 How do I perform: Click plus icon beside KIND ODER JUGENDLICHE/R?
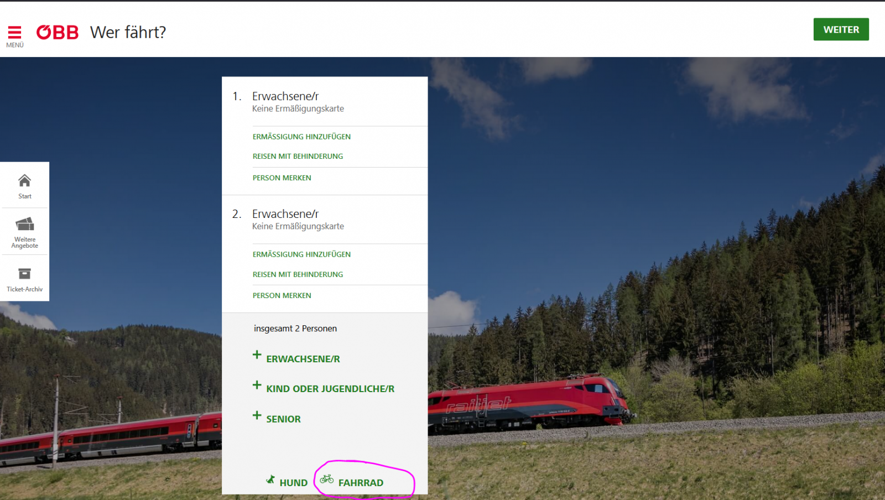click(257, 386)
